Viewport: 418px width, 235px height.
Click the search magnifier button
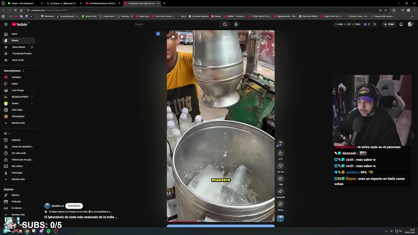tap(225, 24)
